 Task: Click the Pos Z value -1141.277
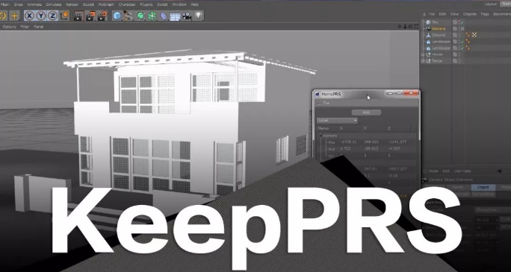397,142
